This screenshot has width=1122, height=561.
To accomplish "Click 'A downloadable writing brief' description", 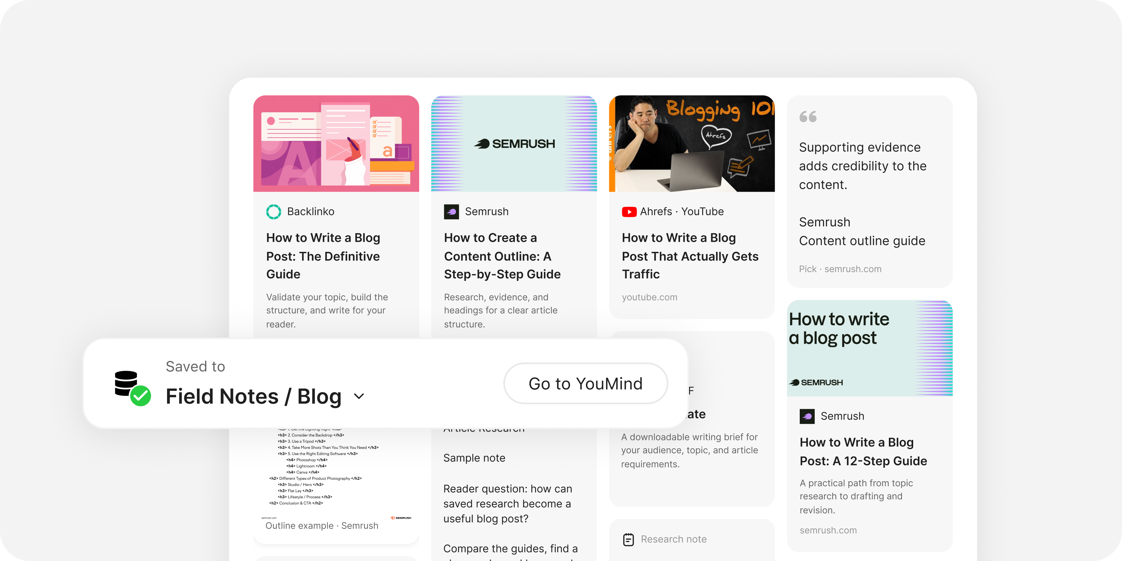I will (689, 450).
